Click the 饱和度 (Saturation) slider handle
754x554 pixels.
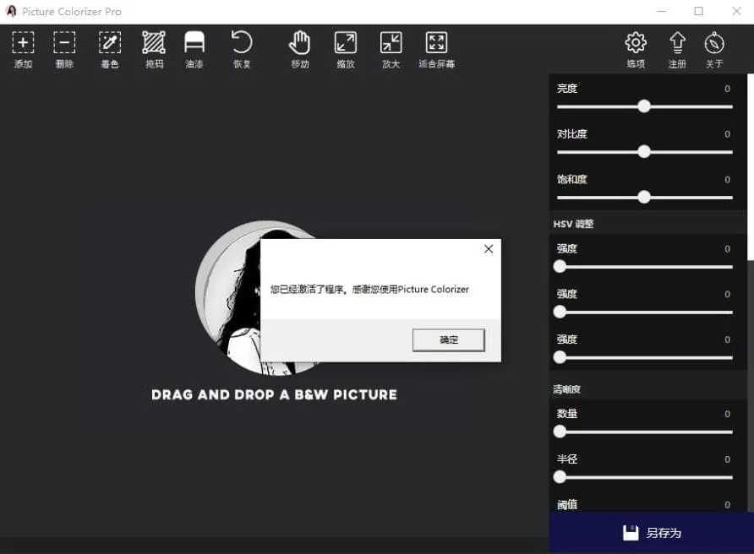(644, 197)
